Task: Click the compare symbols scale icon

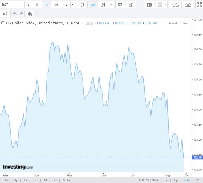Action: pos(5,13)
